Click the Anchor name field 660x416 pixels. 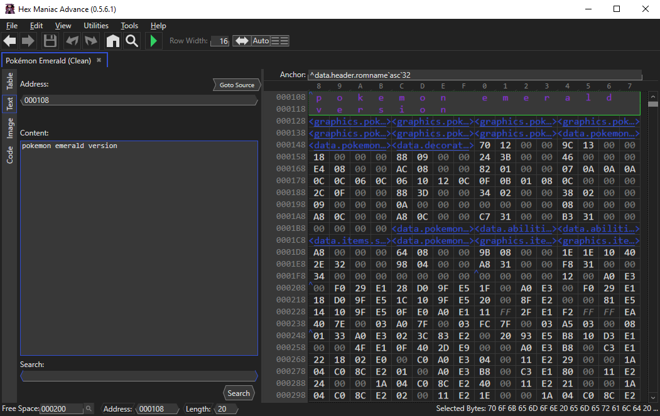475,75
